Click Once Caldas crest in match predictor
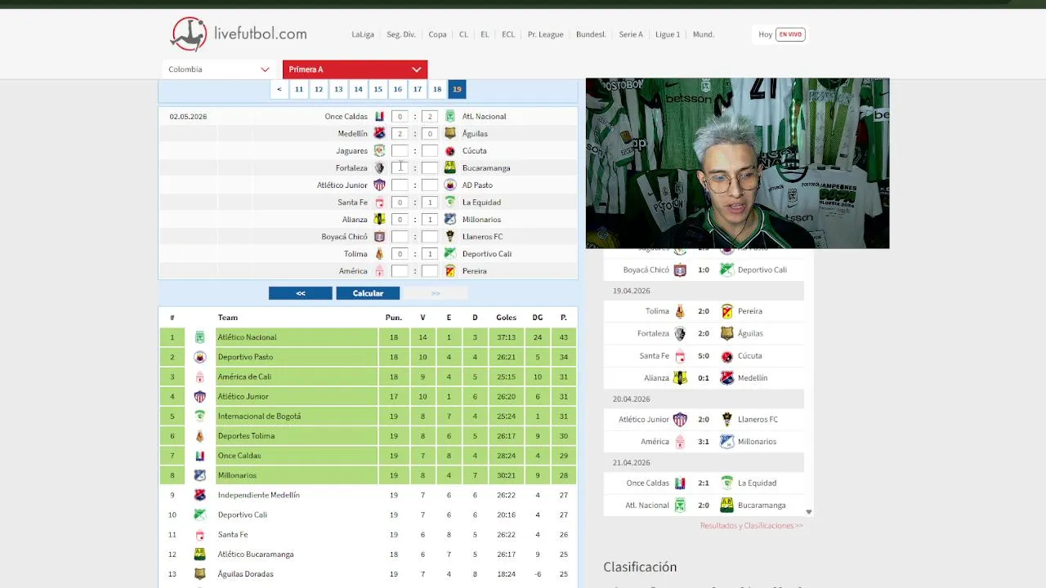1046x588 pixels. tap(379, 117)
